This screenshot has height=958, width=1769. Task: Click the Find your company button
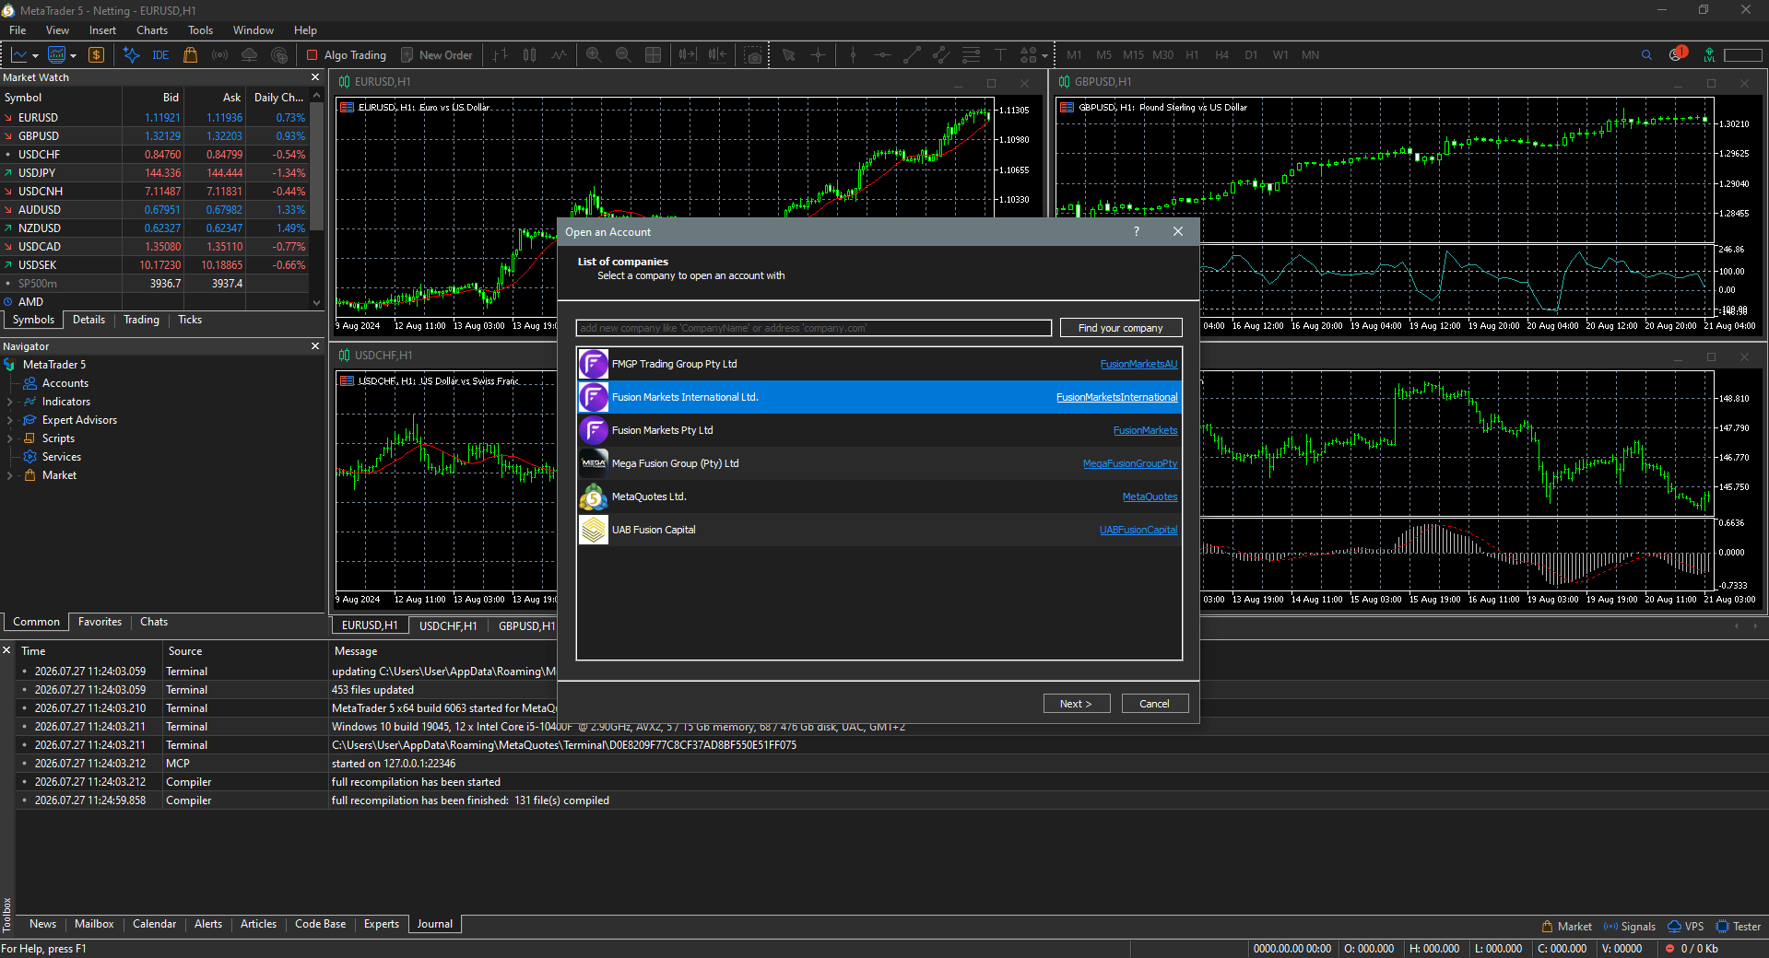[1120, 328]
